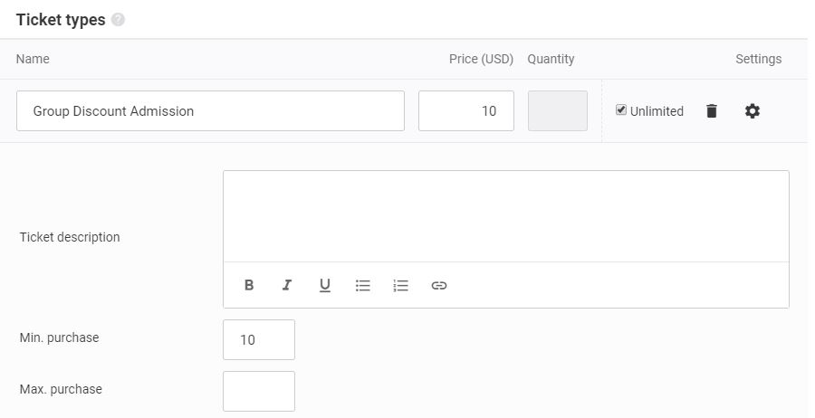Screen dimensions: 815x418
Task: Delete the Group Discount Admission ticket
Action: (712, 111)
